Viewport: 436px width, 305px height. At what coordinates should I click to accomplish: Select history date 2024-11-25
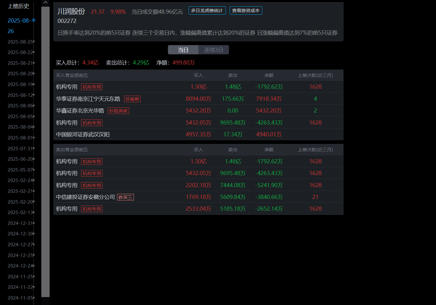click(20, 276)
